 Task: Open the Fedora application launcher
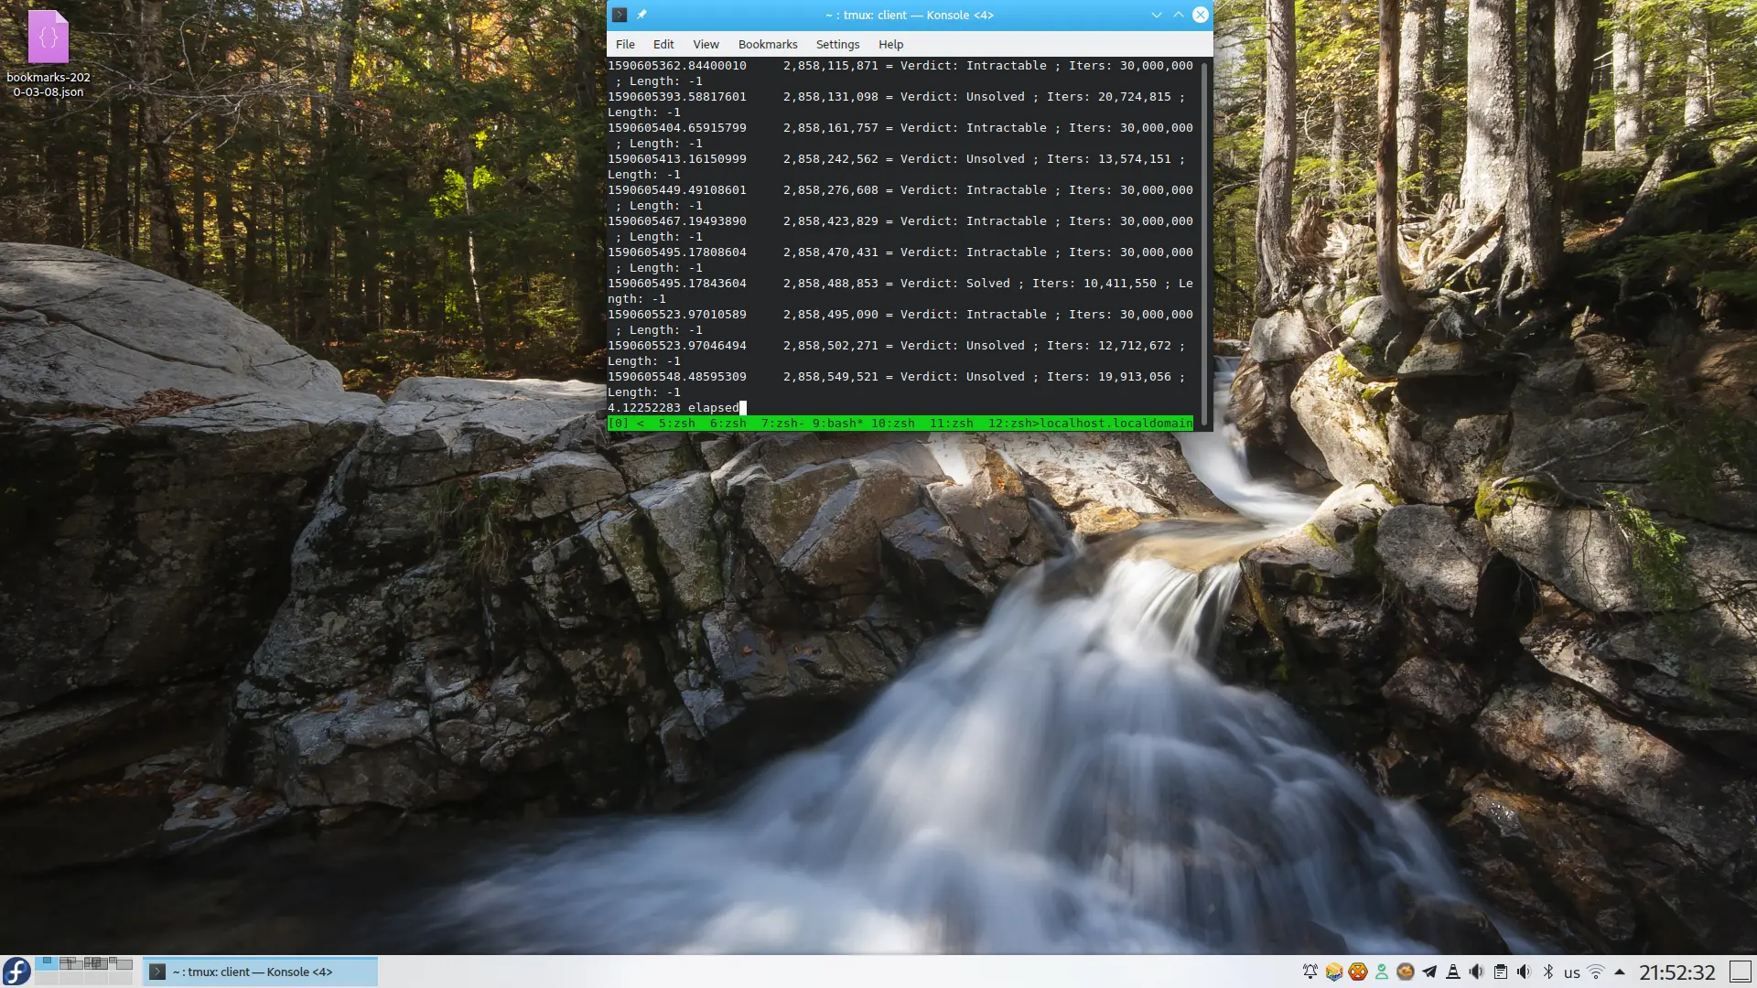pyautogui.click(x=16, y=972)
